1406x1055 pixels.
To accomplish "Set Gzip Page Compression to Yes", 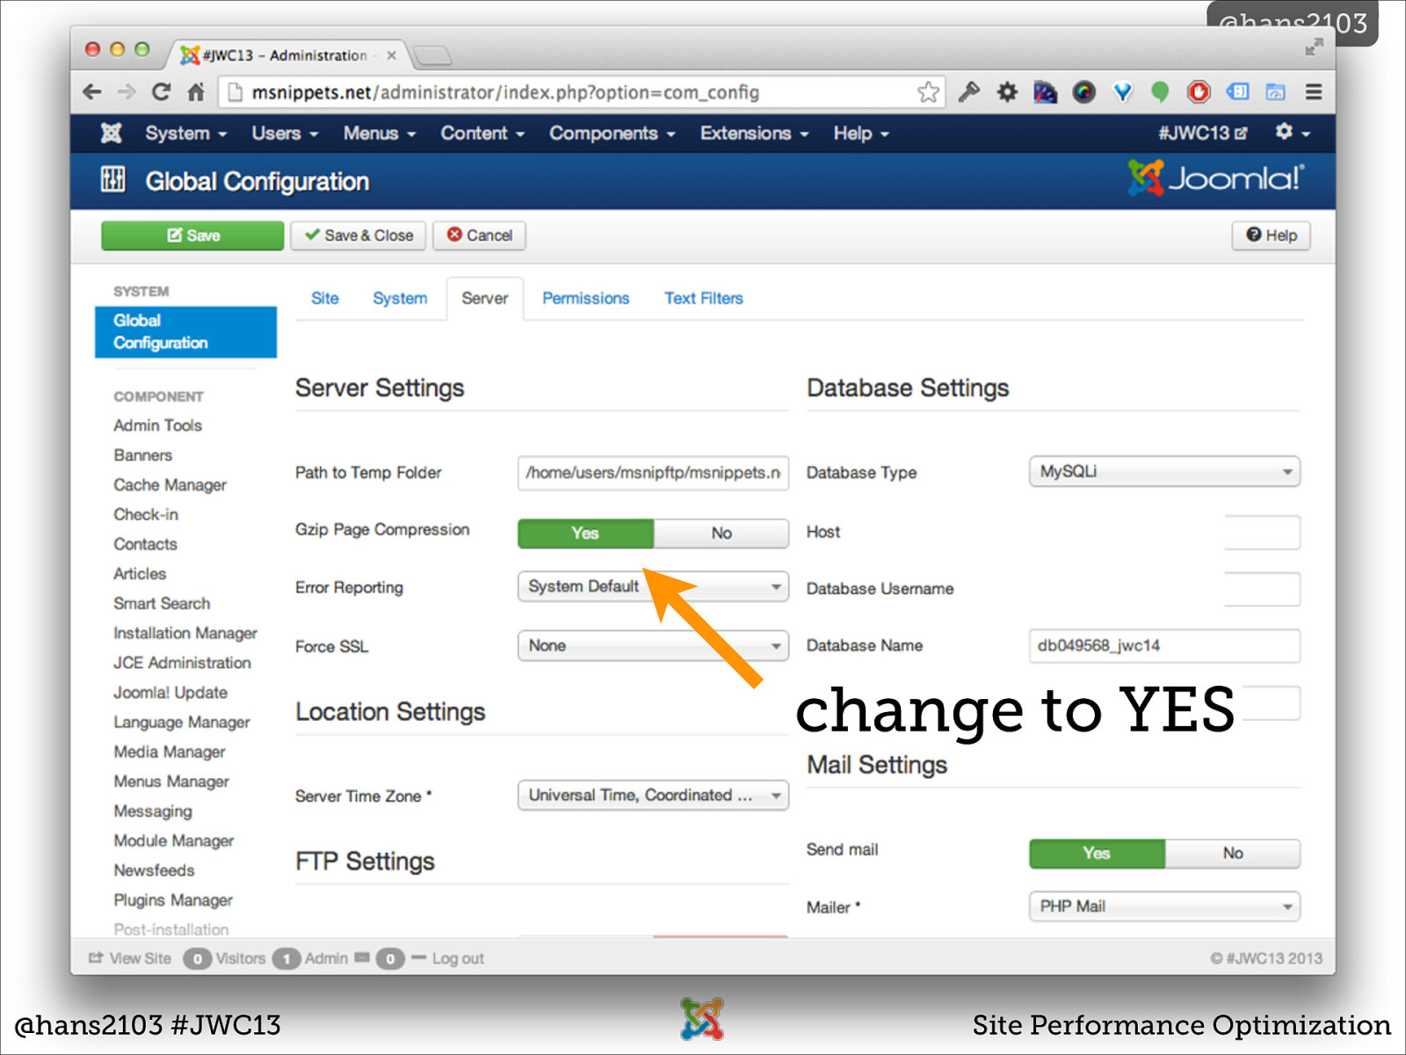I will point(585,533).
